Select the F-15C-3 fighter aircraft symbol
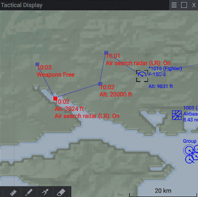The width and height of the screenshot is (198, 197). [x=142, y=76]
